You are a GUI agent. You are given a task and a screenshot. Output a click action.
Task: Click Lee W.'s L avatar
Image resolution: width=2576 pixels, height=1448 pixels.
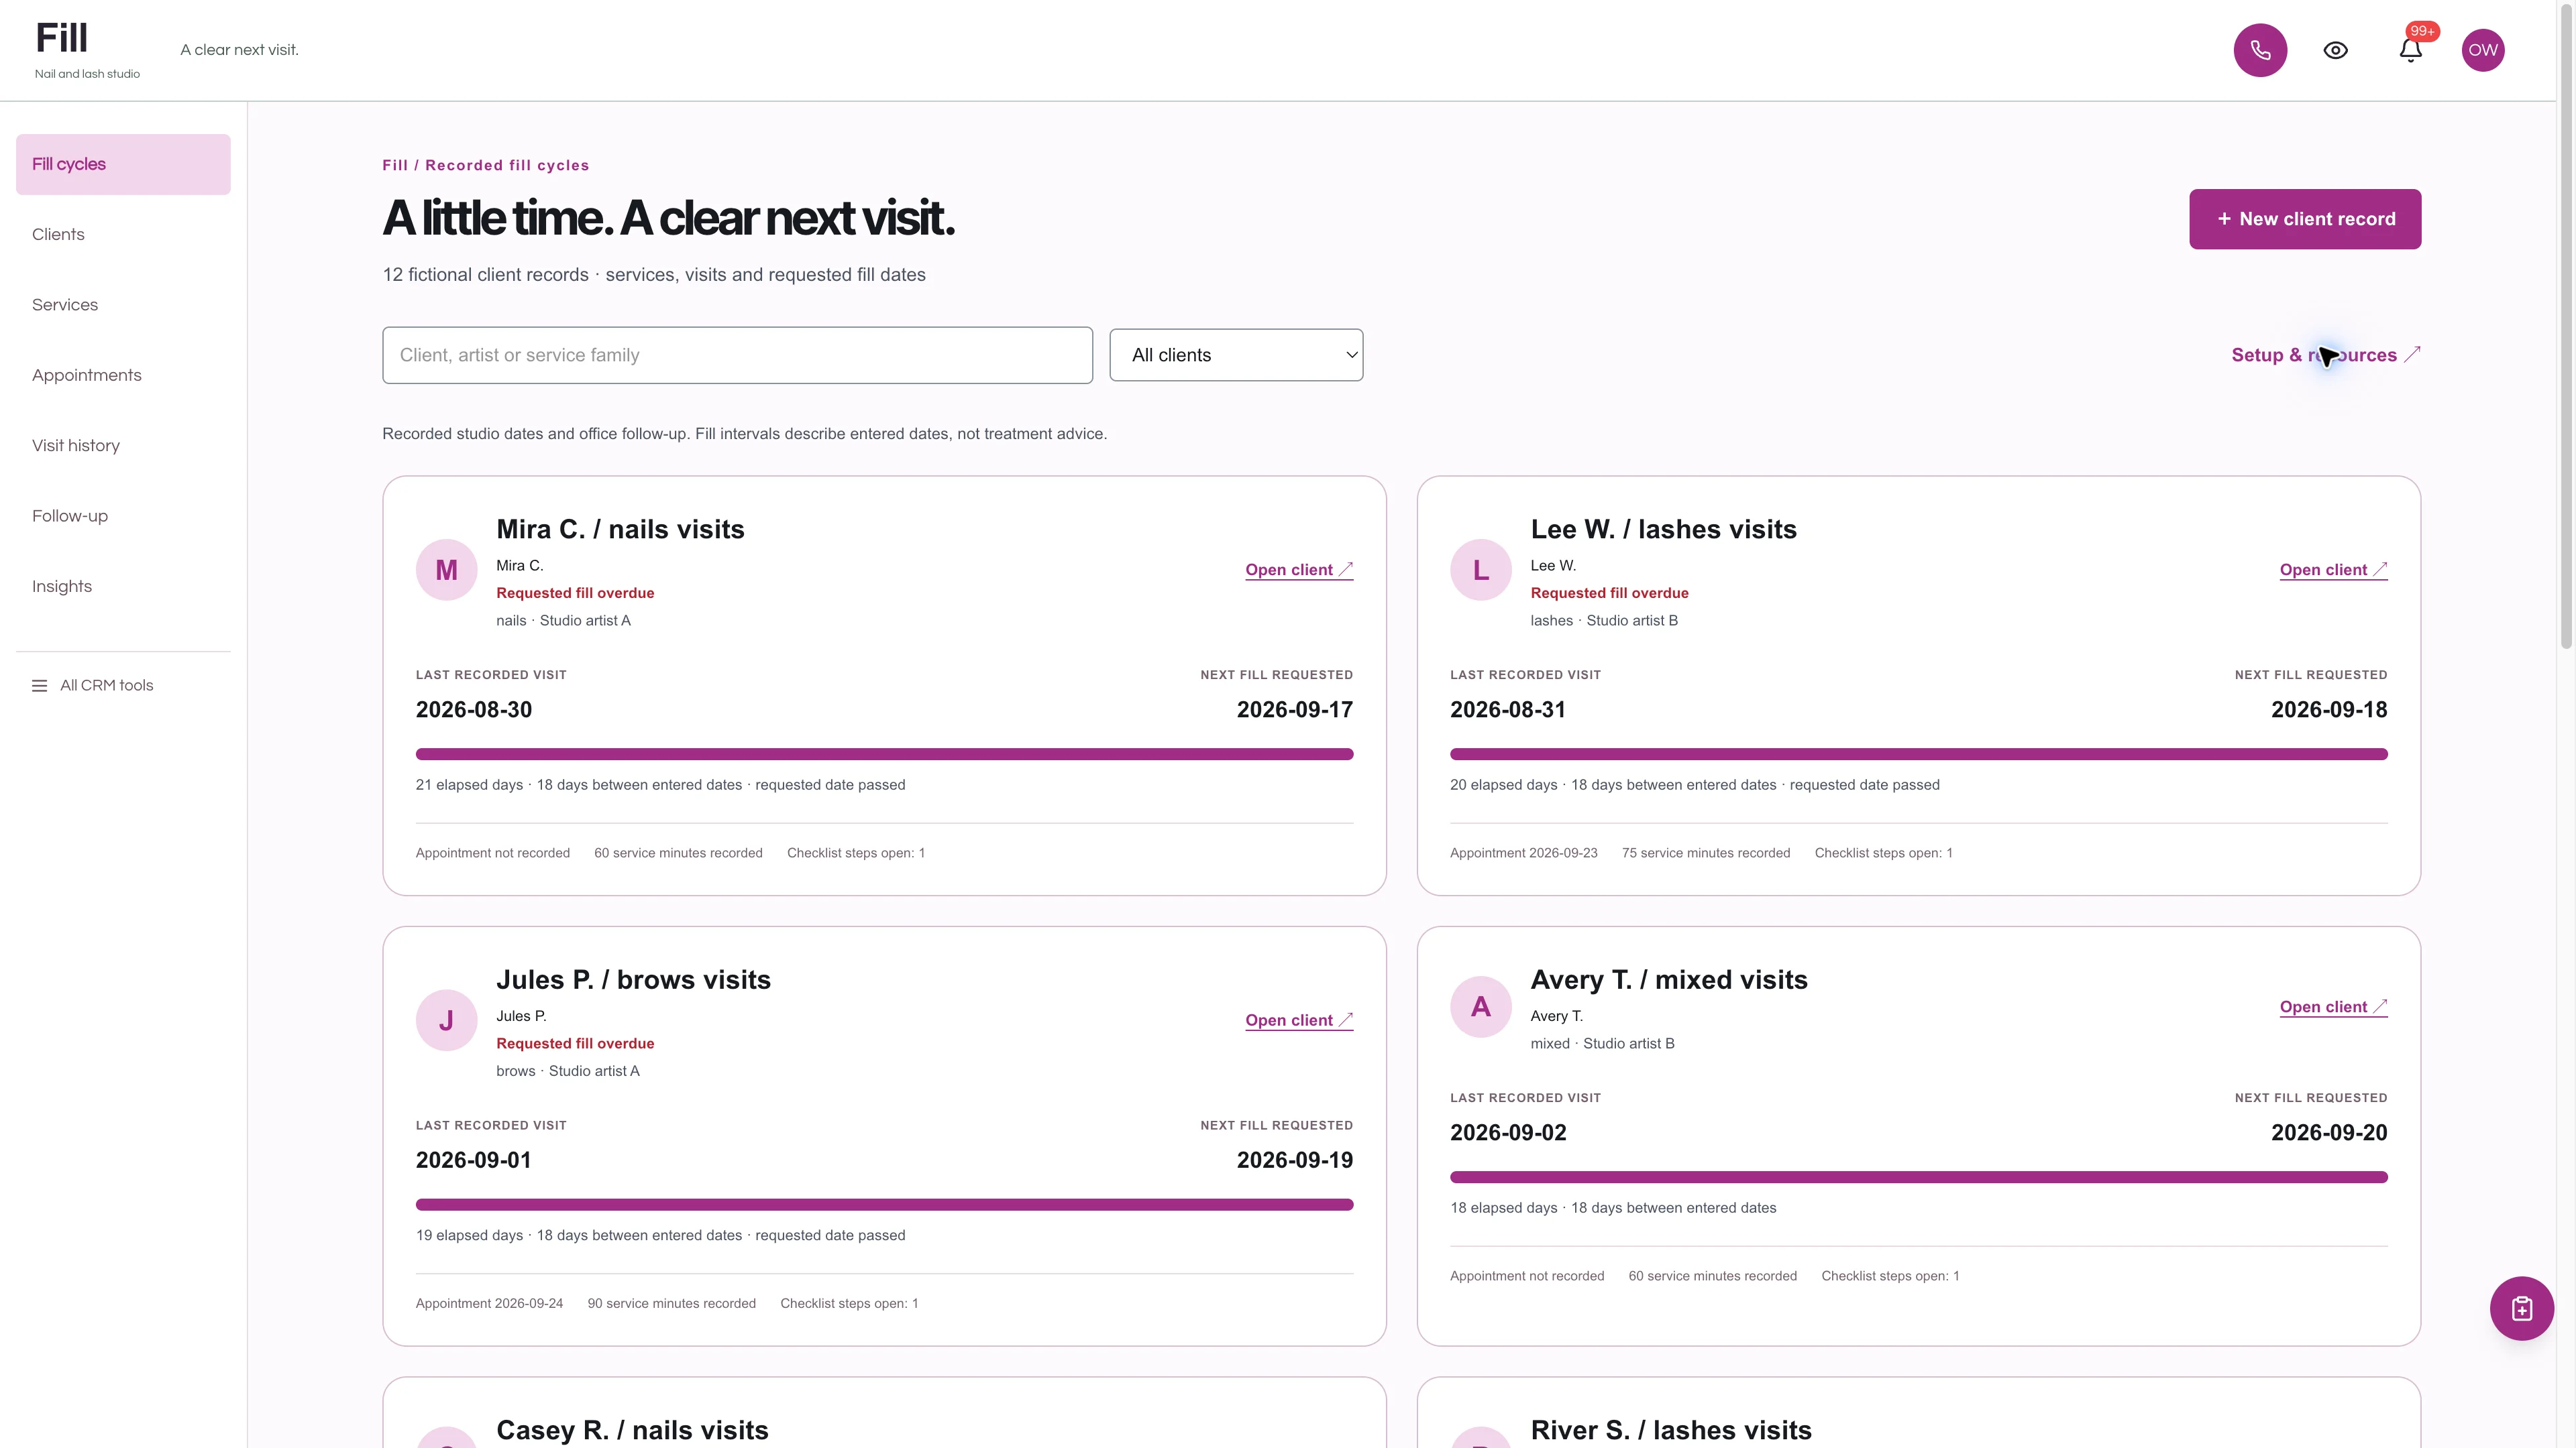click(1480, 570)
